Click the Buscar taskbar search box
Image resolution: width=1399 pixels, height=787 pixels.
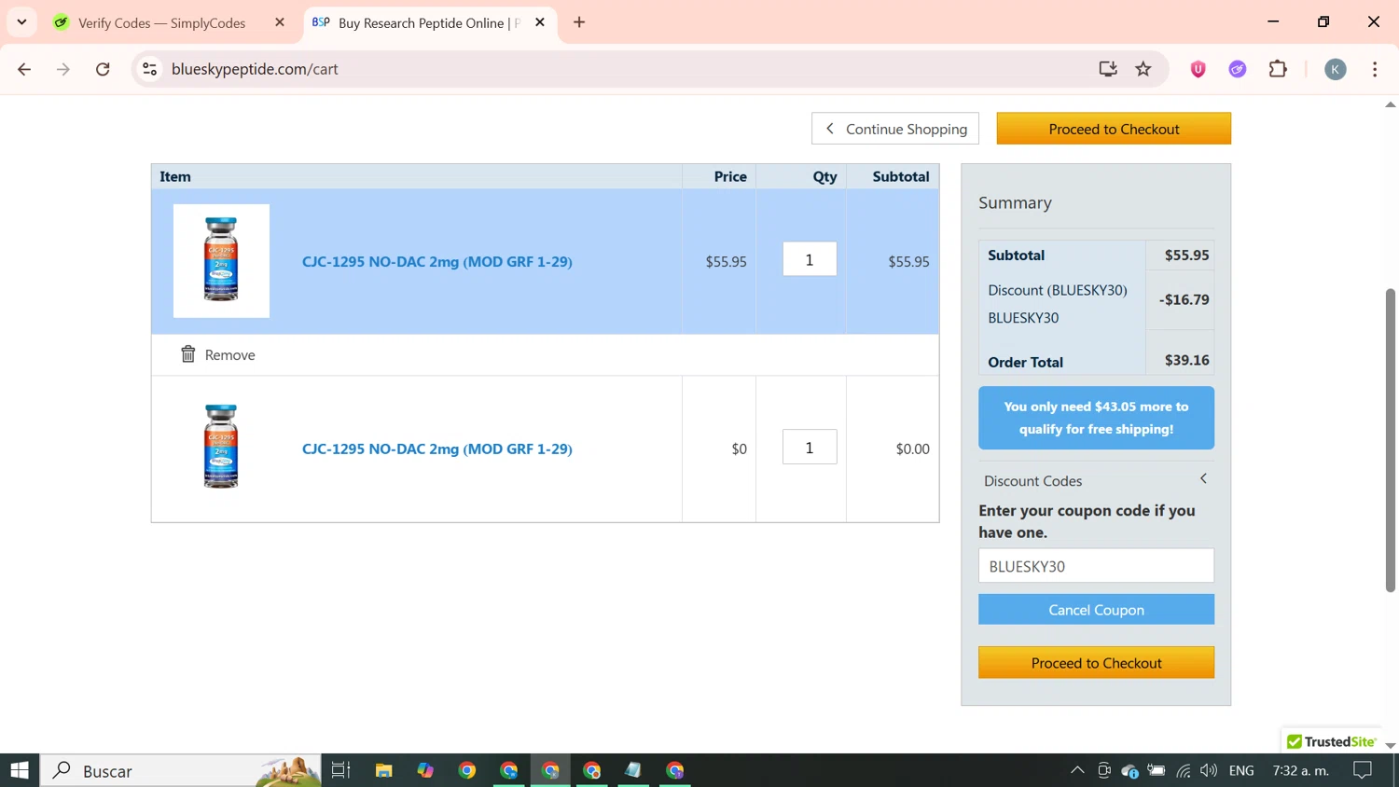181,770
